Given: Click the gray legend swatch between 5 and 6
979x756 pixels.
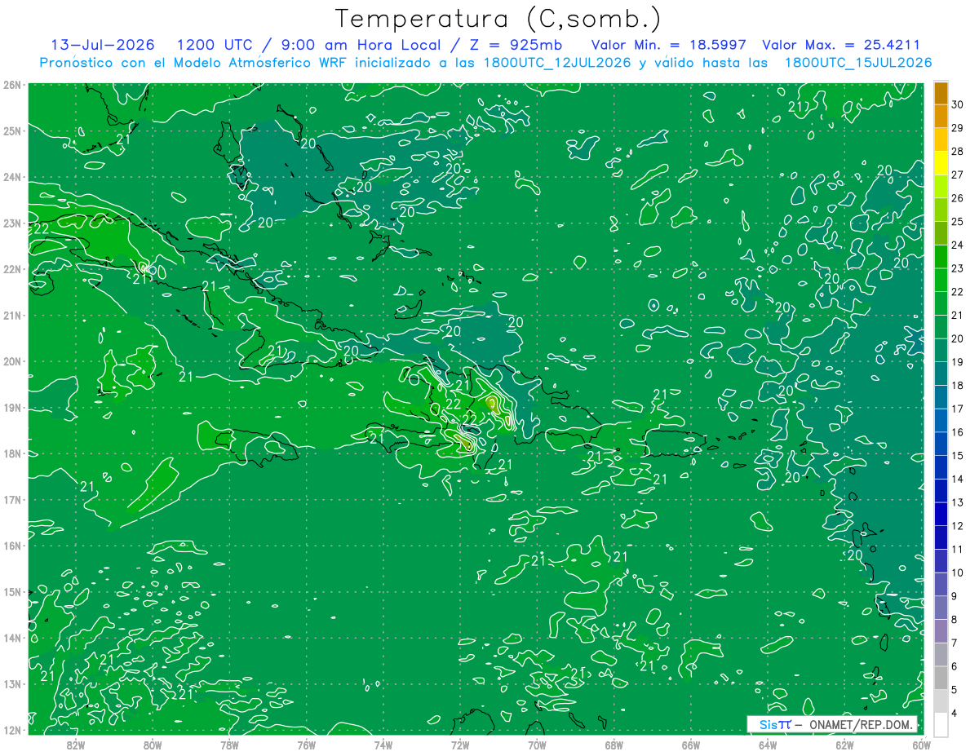Looking at the screenshot, I should [941, 679].
